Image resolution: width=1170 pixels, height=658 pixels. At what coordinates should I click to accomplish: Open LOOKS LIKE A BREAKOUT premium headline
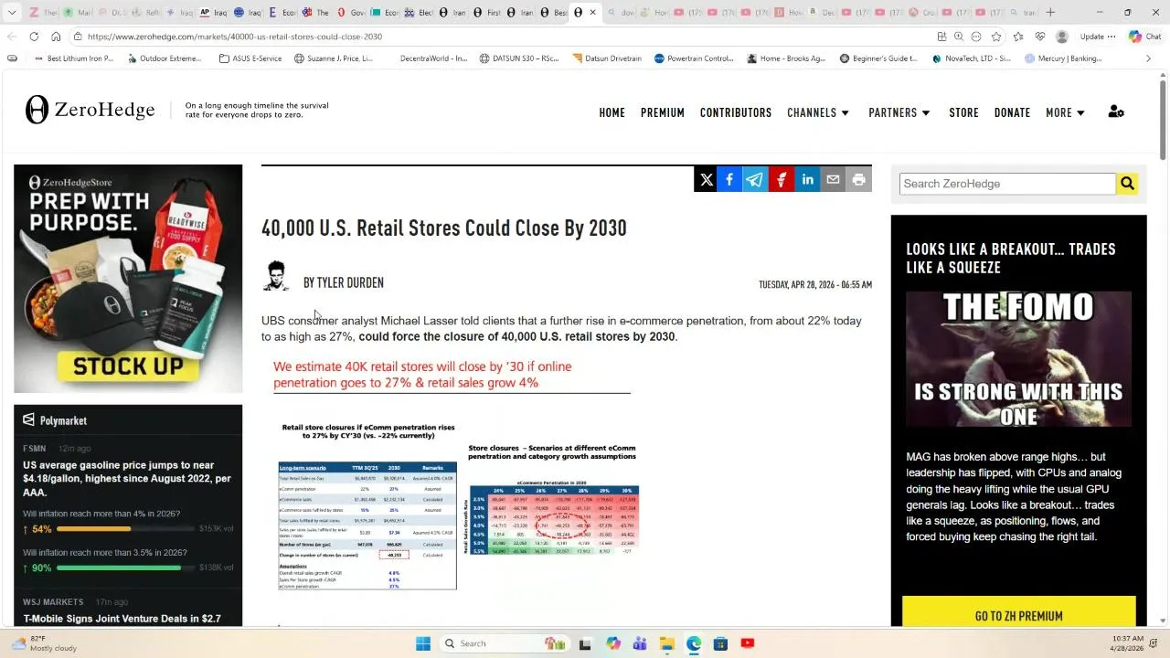[1011, 258]
